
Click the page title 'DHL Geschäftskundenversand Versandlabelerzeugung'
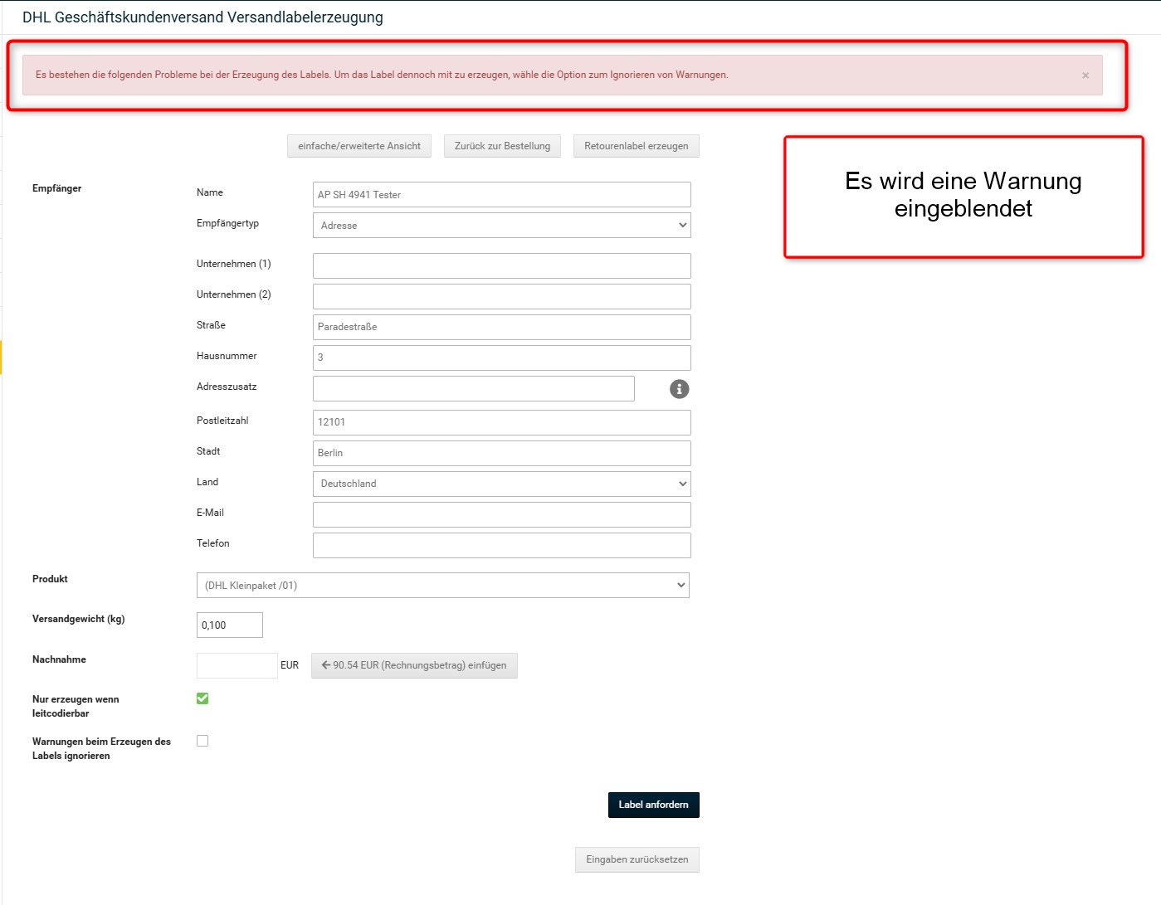point(202,17)
